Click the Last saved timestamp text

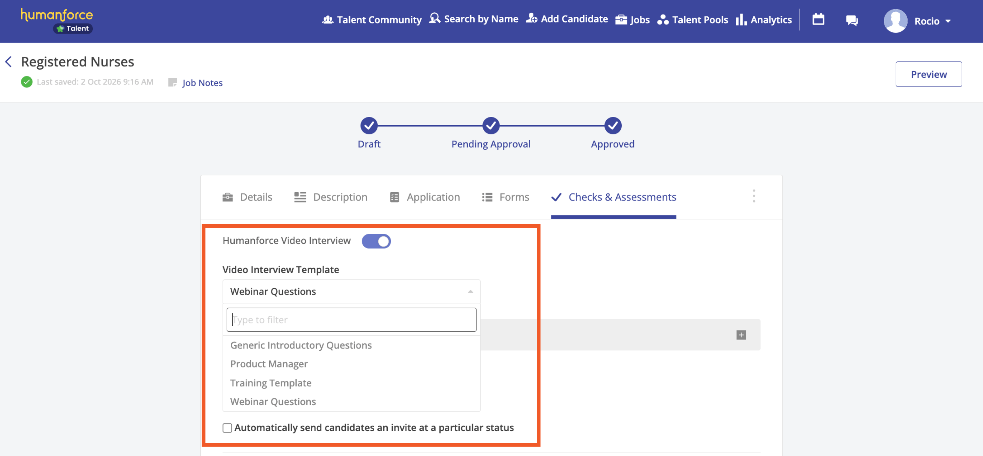point(95,82)
